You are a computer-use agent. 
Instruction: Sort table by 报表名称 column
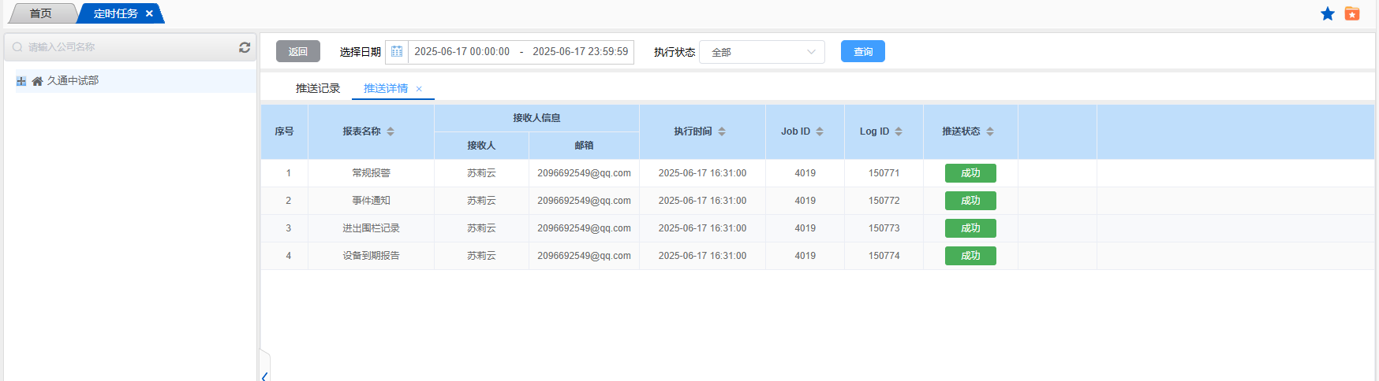tap(391, 131)
